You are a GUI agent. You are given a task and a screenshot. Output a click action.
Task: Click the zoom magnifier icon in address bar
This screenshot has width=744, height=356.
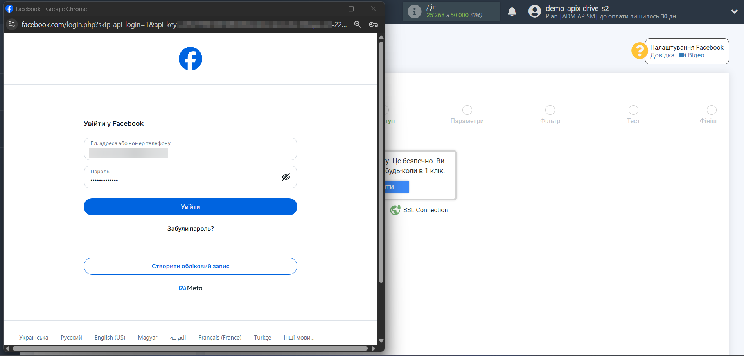point(358,24)
